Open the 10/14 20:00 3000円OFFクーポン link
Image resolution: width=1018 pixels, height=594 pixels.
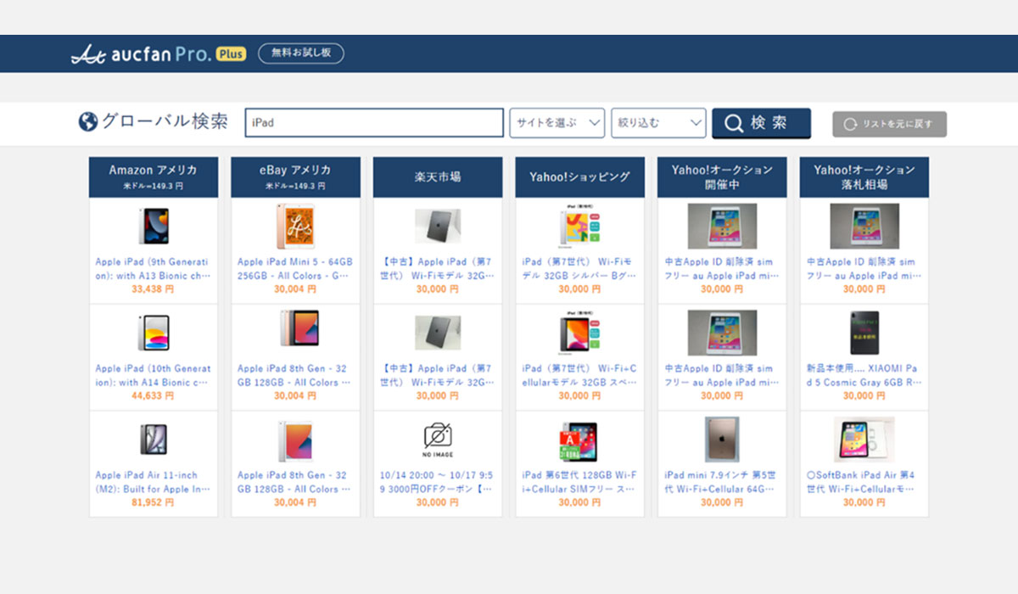438,483
